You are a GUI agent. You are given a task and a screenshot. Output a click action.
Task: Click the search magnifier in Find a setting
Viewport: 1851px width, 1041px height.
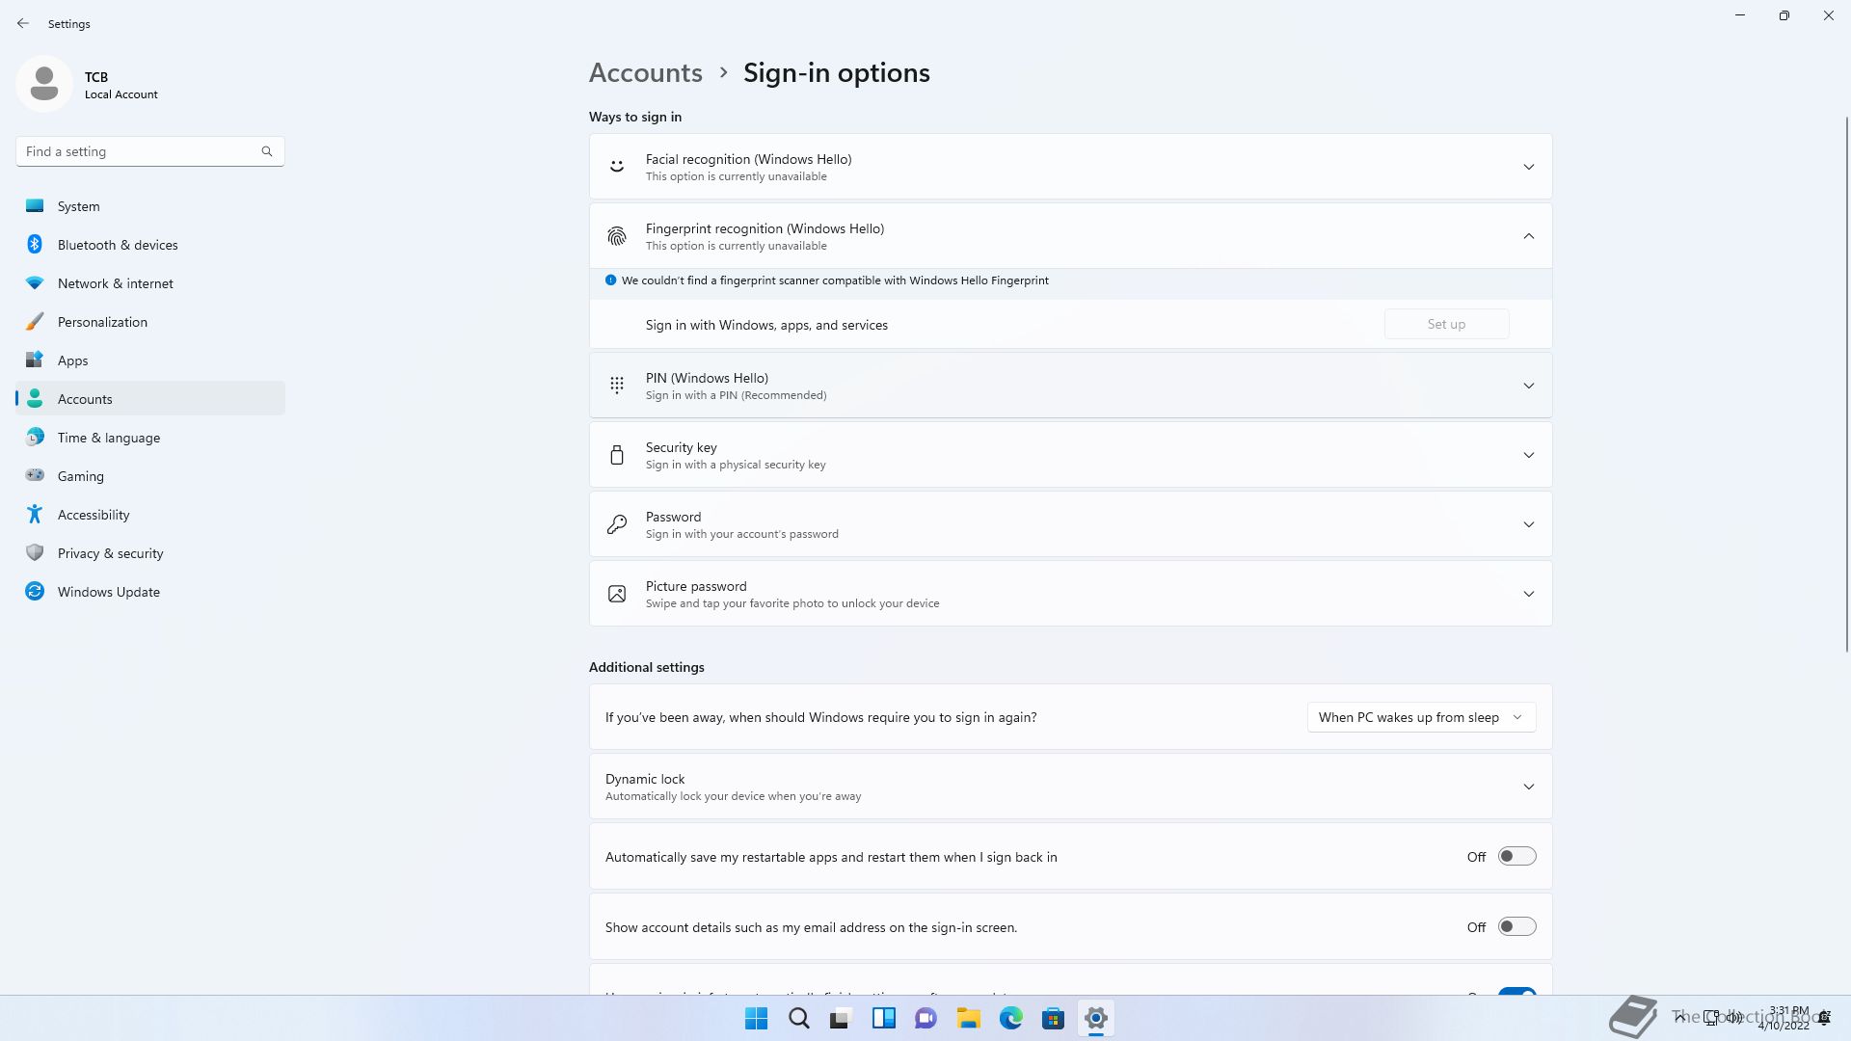[267, 151]
